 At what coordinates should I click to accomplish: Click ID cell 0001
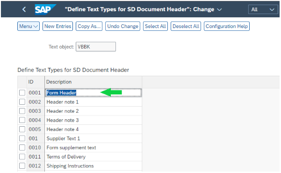coord(36,93)
